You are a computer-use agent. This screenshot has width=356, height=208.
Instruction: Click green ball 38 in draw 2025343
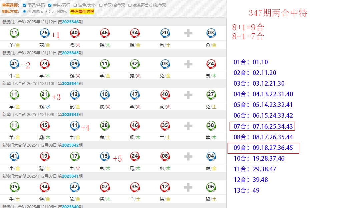tap(211, 125)
